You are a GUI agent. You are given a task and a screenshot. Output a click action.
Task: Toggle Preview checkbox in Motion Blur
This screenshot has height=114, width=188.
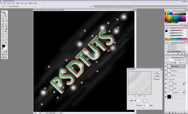coord(154,79)
